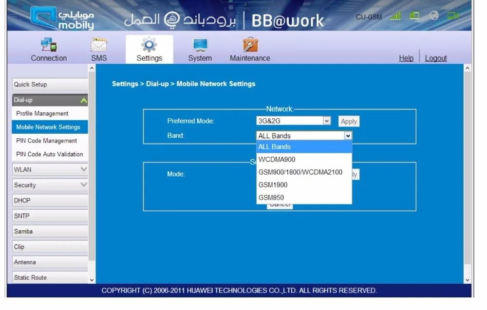This screenshot has height=310, width=487.
Task: Click Apply next to Preferred Mode
Action: [x=349, y=121]
